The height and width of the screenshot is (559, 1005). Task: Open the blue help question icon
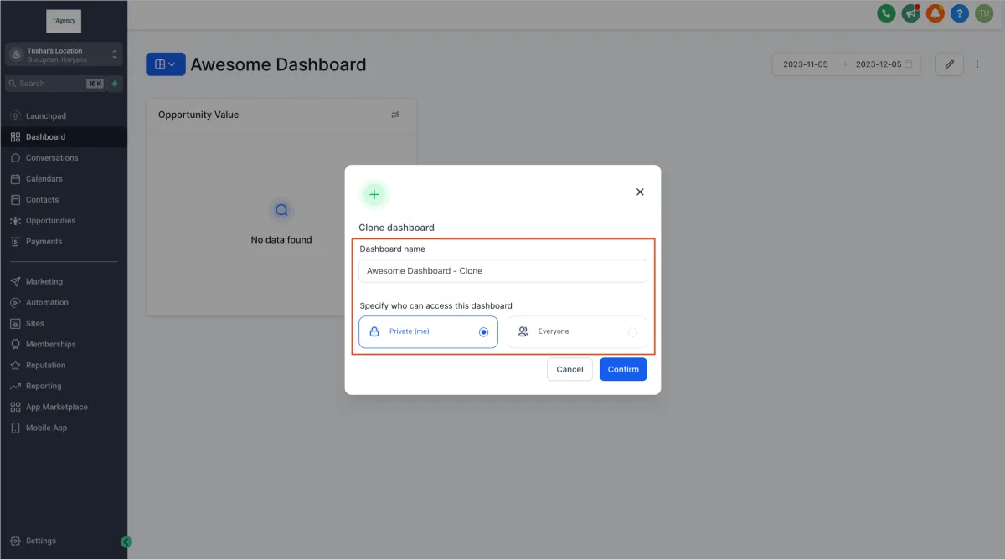(x=960, y=13)
